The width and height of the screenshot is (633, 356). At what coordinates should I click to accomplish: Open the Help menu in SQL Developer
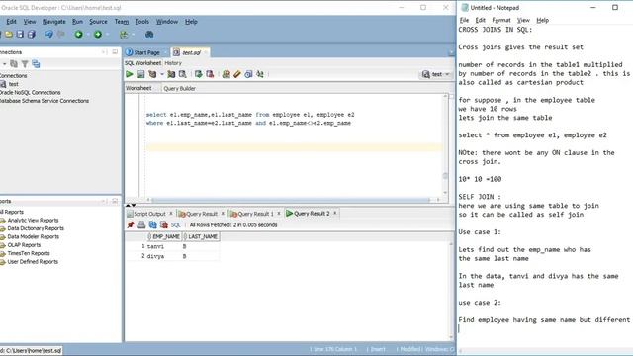[191, 22]
